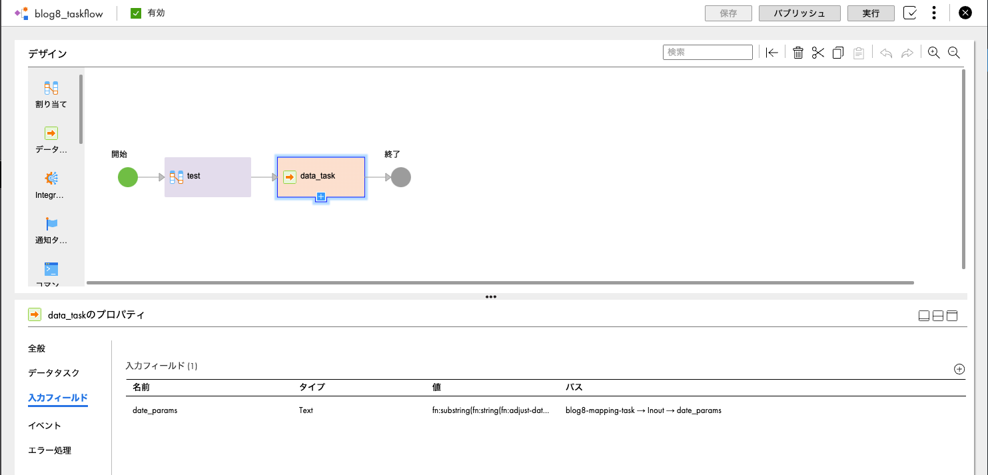Select the 割り当て (Assignment) step from palette
The width and height of the screenshot is (988, 475).
coord(51,93)
